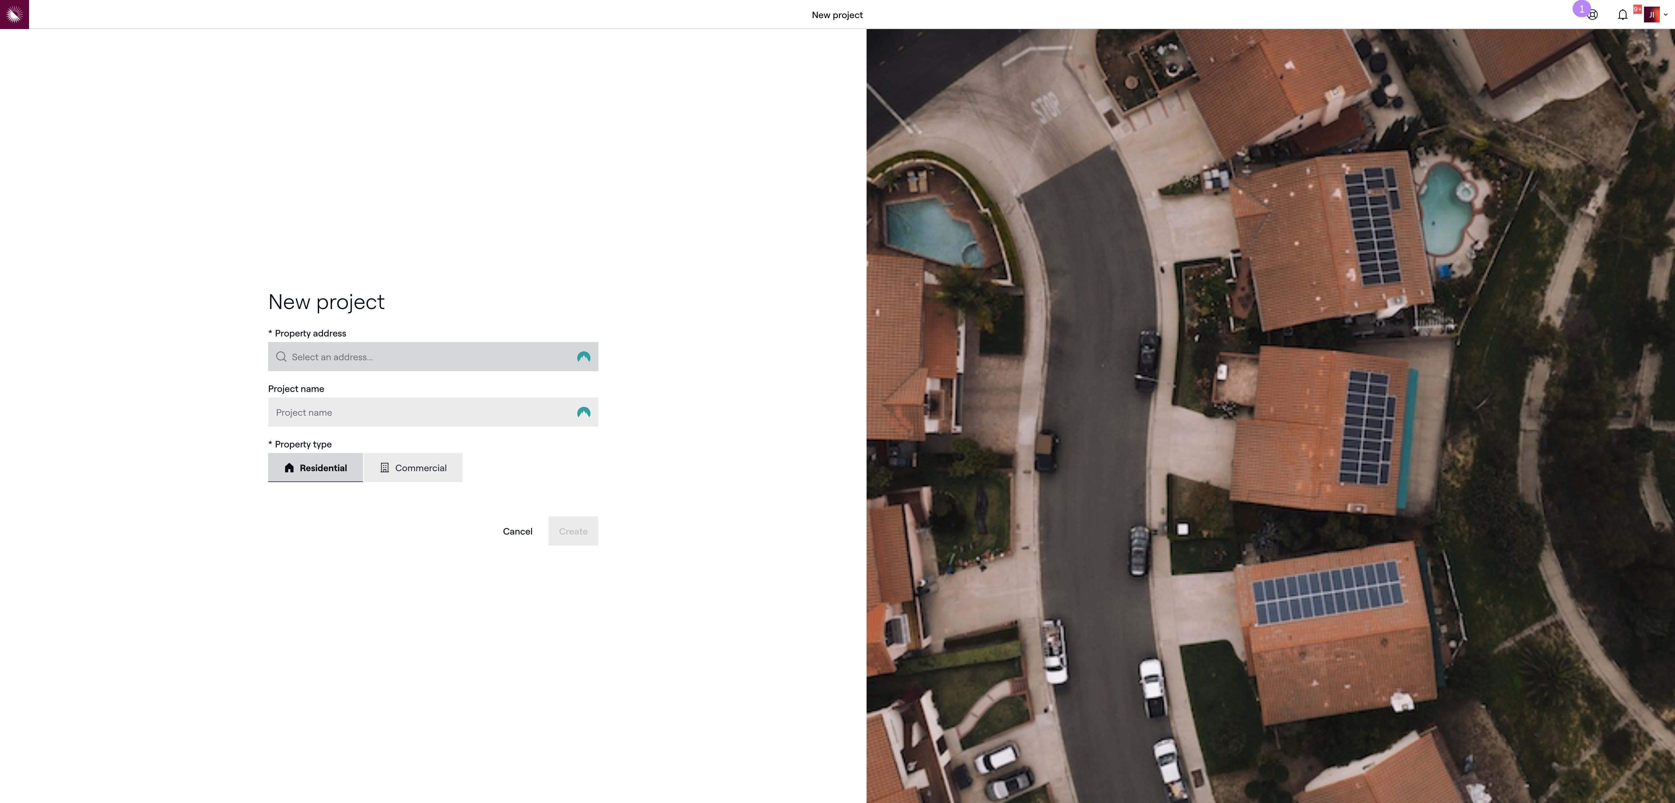Click the teal icon in Property address field
The width and height of the screenshot is (1675, 803).
point(584,357)
